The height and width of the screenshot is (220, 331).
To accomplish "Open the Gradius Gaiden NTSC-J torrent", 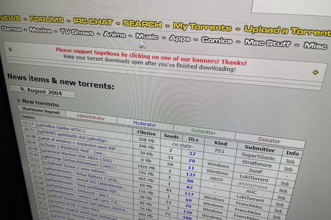I will pos(63,128).
